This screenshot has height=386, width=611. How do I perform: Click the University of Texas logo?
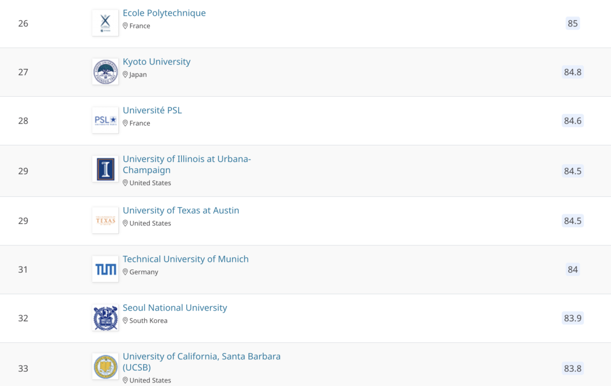(105, 221)
